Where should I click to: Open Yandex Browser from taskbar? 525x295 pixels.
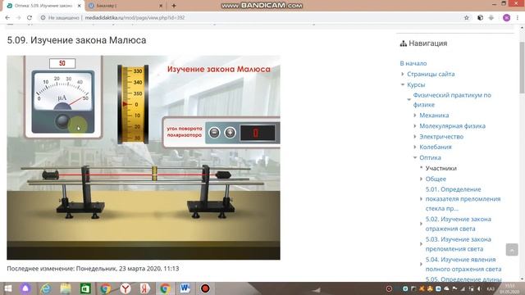point(126,288)
